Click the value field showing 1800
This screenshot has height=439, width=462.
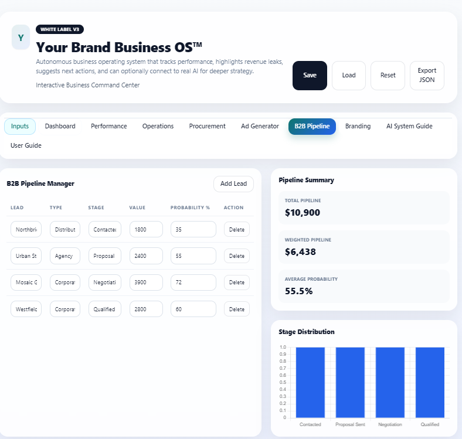146,230
